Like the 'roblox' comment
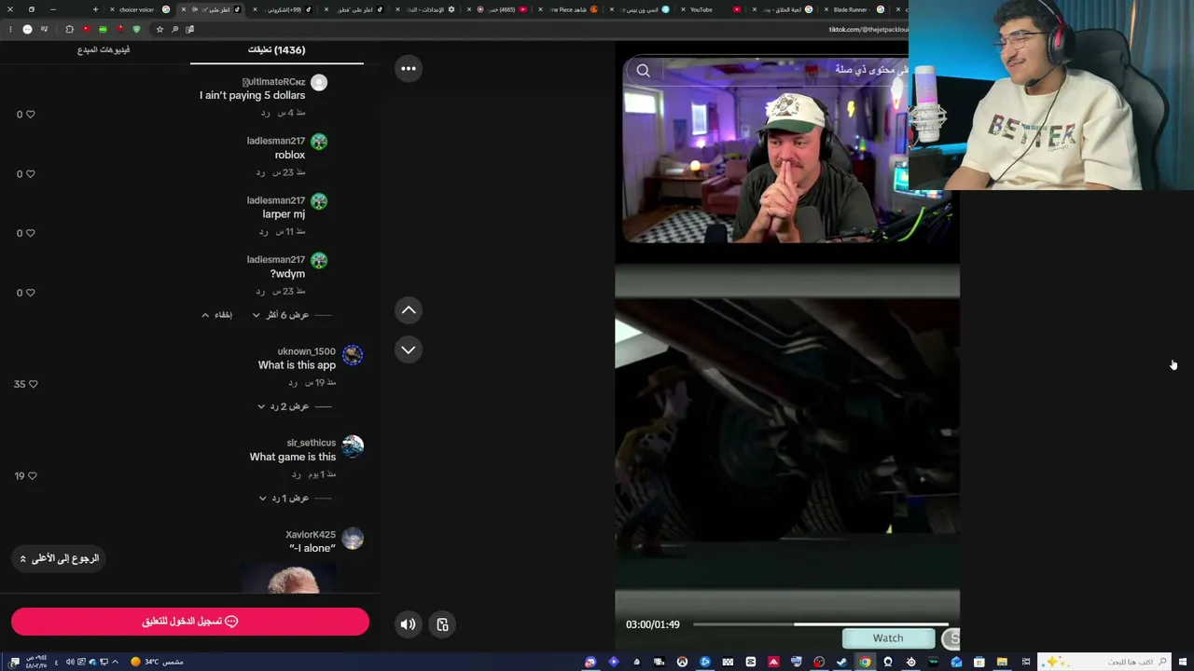 pyautogui.click(x=30, y=174)
